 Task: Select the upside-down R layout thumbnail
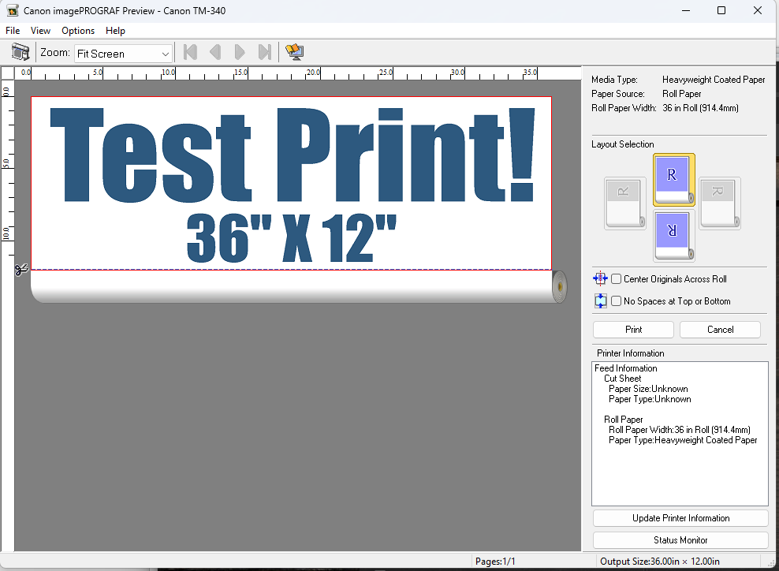click(x=673, y=235)
